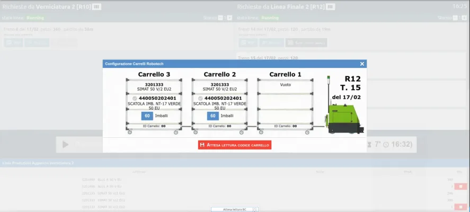Click the first button under Treno 14 del 17/02
The height and width of the screenshot is (212, 470).
(248, 42)
